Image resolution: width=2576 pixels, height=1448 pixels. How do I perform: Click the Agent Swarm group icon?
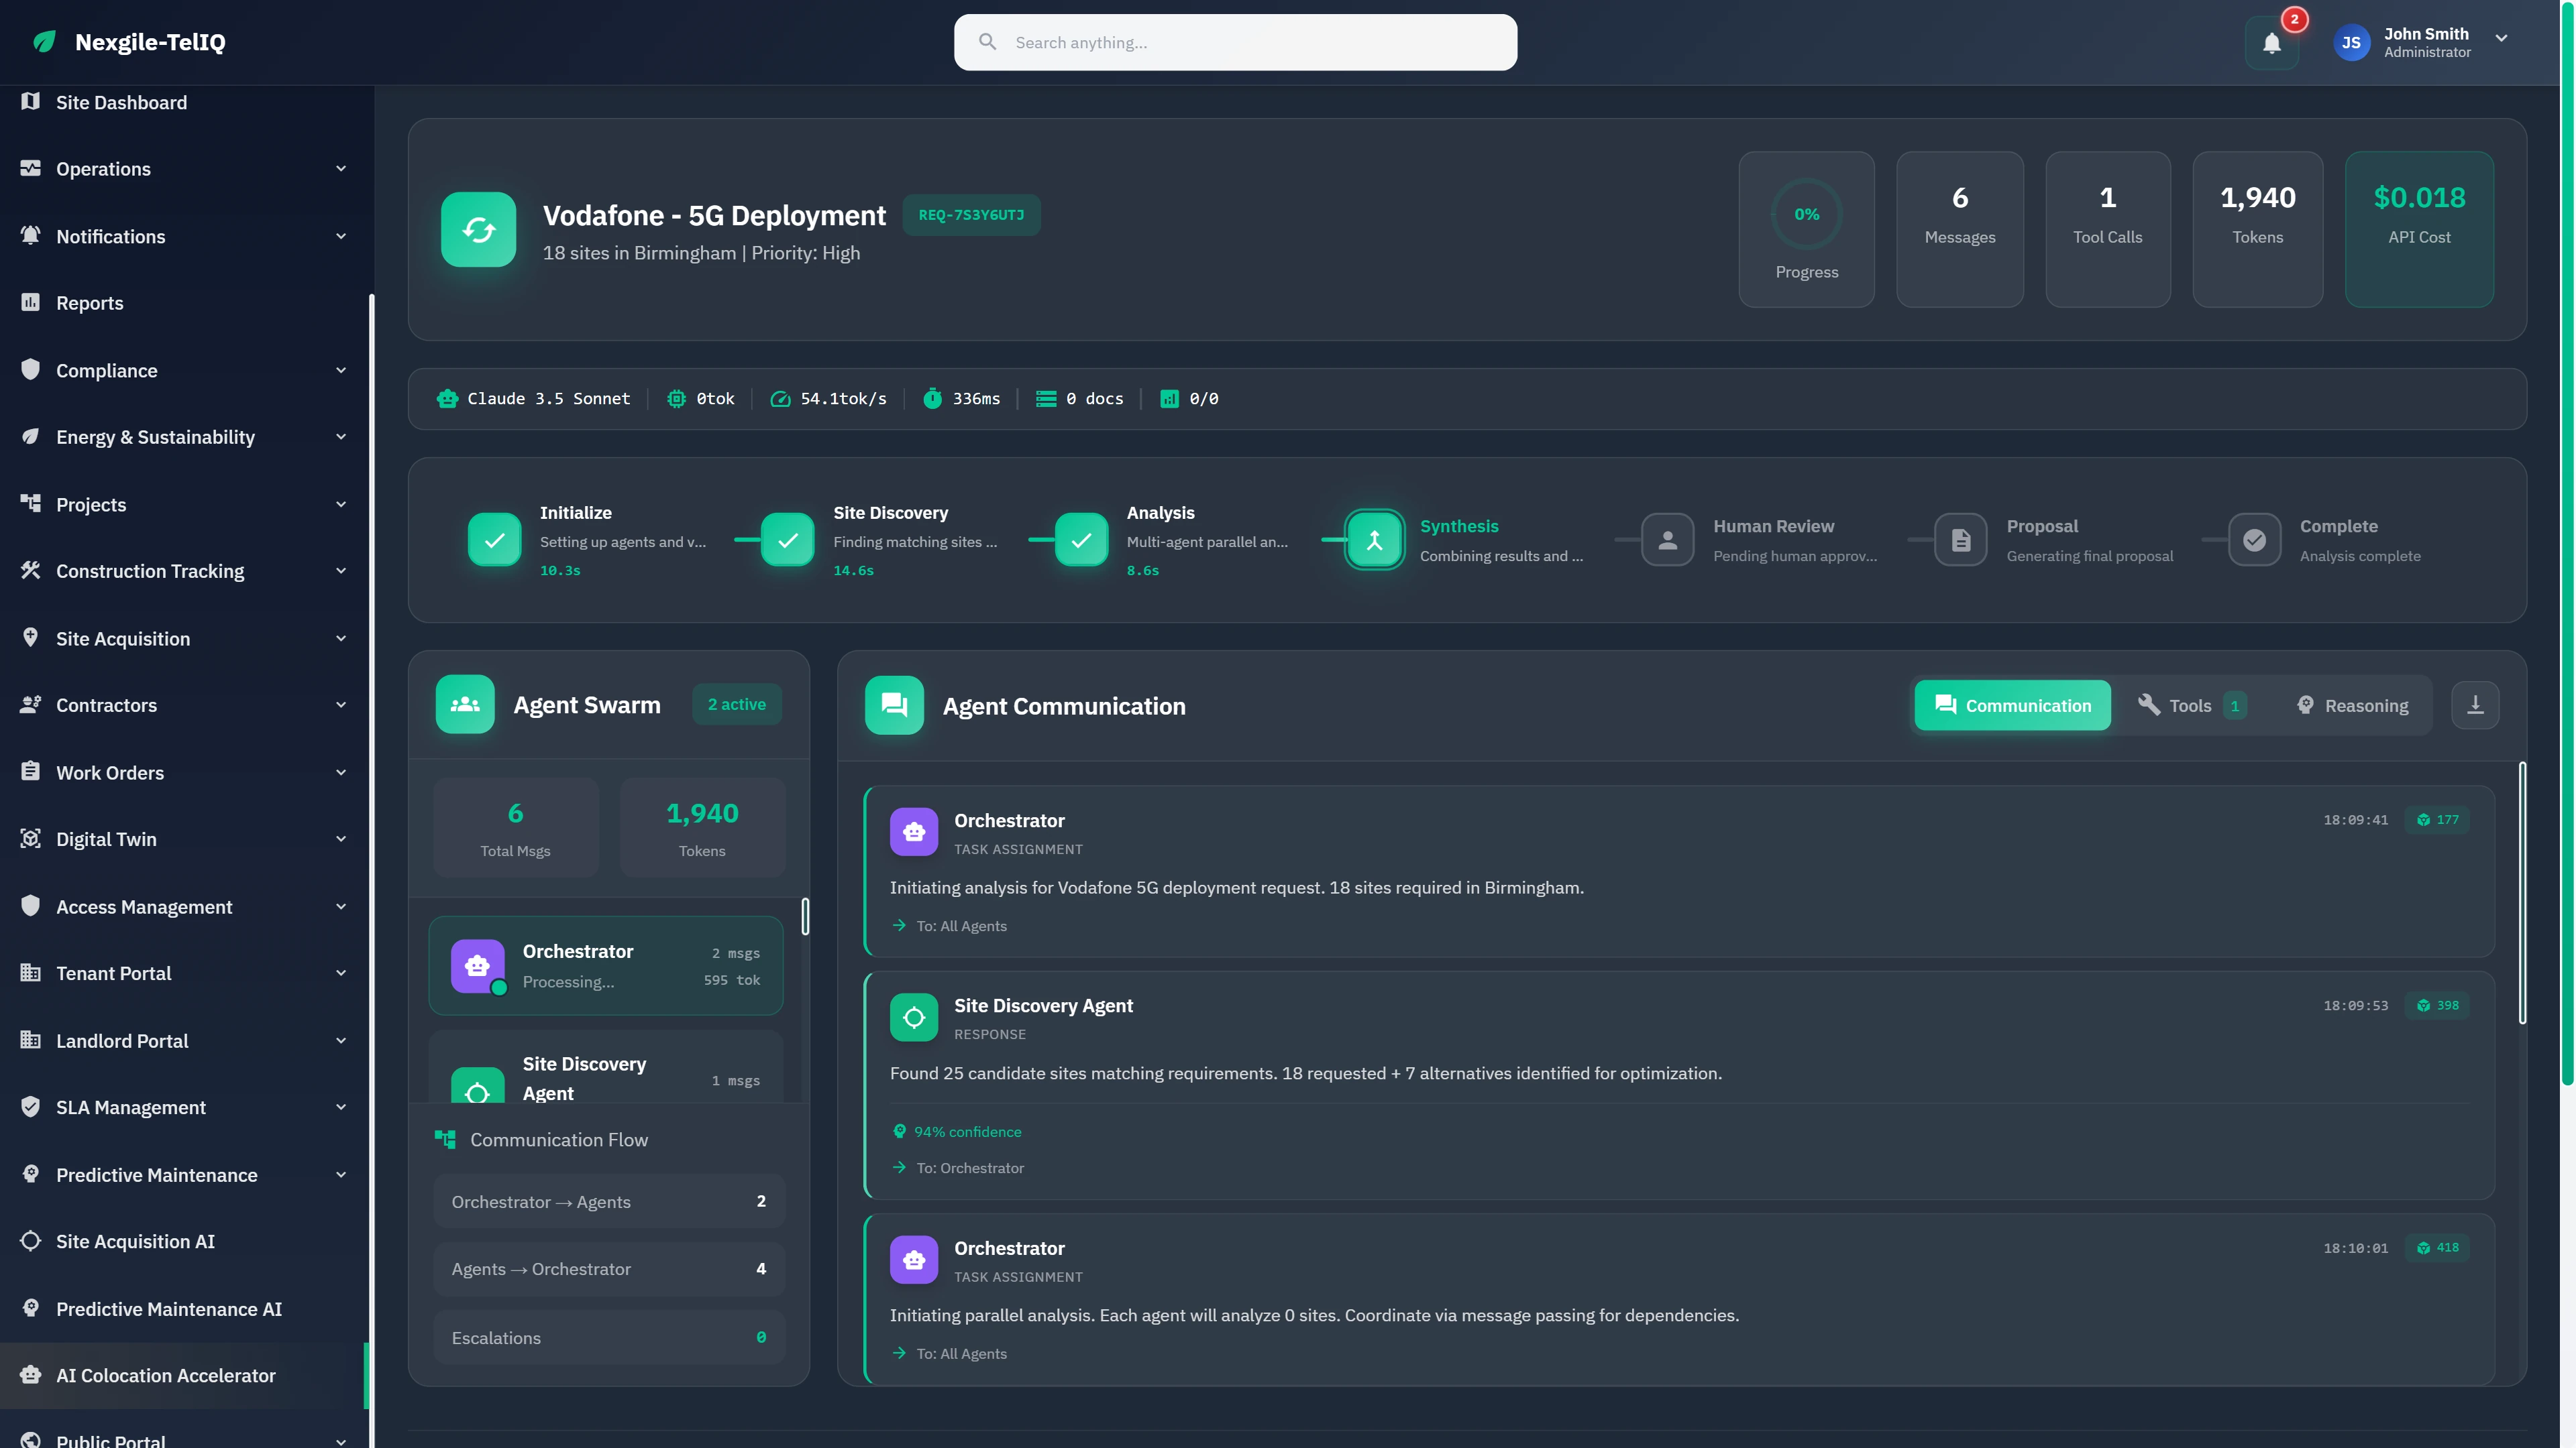tap(464, 705)
